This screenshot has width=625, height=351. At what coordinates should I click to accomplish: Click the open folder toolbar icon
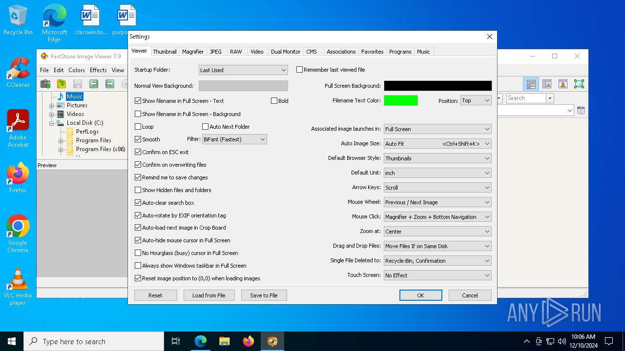62,84
